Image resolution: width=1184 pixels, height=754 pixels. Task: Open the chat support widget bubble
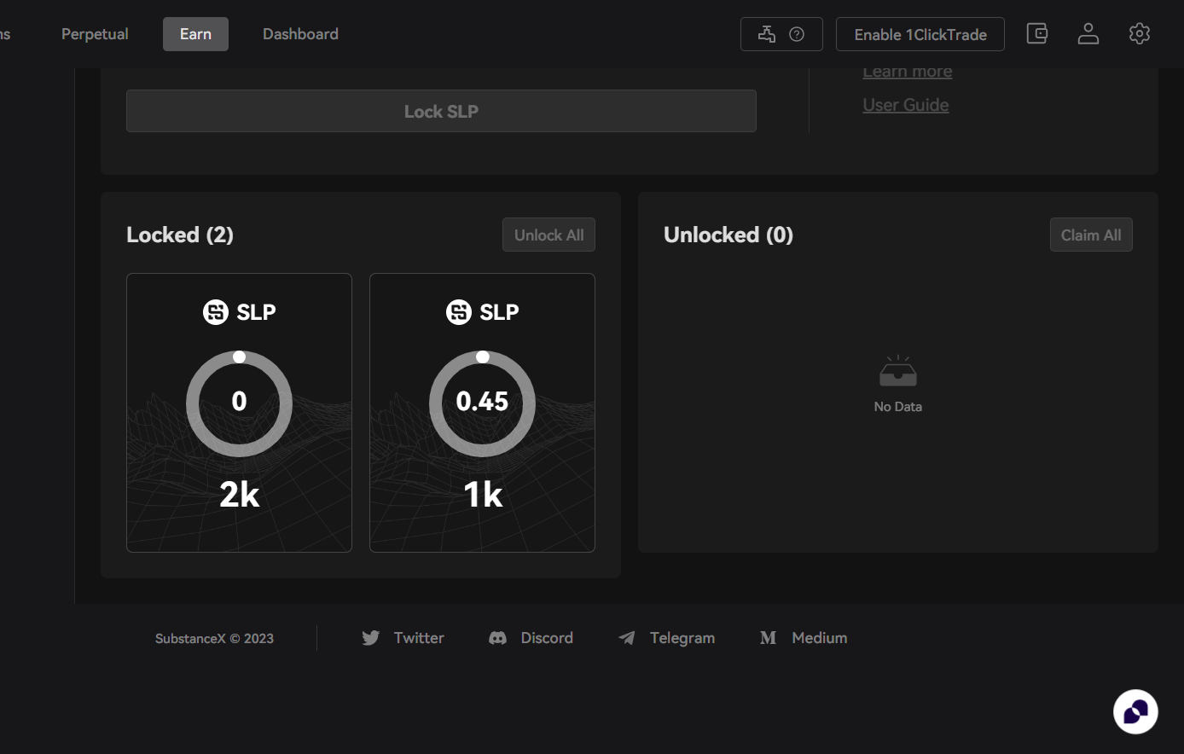click(1135, 711)
